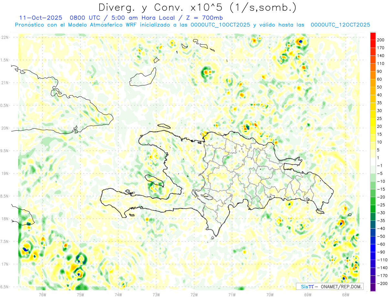This screenshot has height=299, width=388.
Task: Click the -90 color scale value
Action: (382, 252)
